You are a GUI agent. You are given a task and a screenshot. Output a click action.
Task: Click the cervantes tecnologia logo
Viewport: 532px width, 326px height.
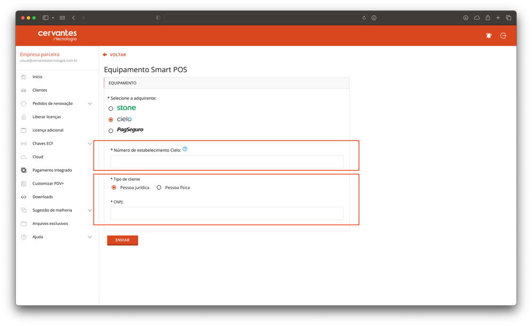[57, 35]
